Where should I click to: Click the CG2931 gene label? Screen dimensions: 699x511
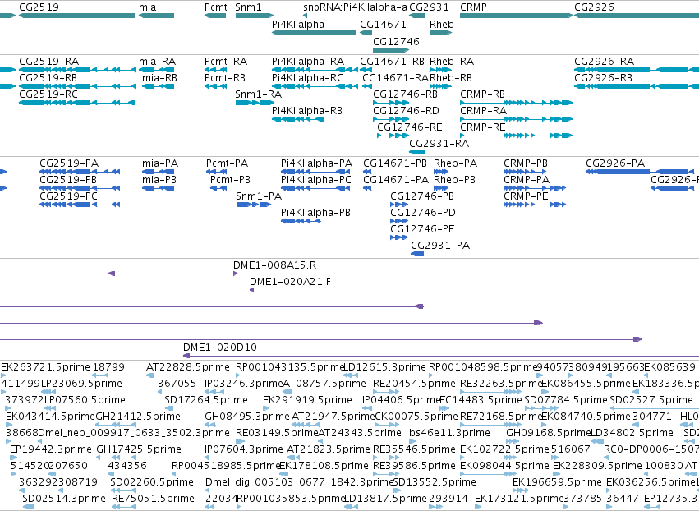coord(429,7)
